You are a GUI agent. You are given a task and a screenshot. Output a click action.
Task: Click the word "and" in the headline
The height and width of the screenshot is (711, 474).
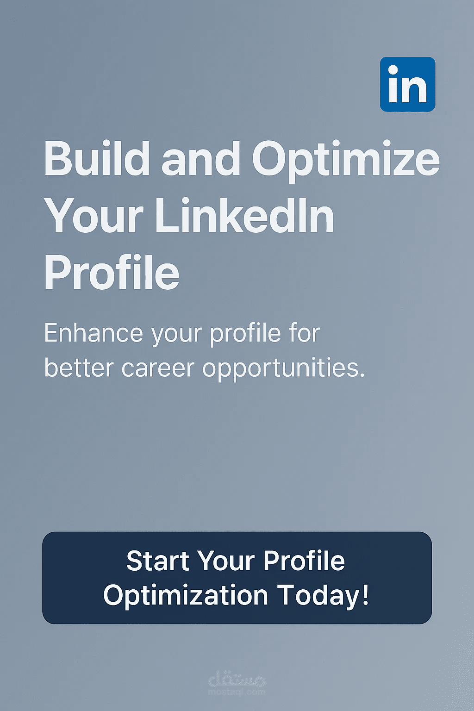coord(200,159)
